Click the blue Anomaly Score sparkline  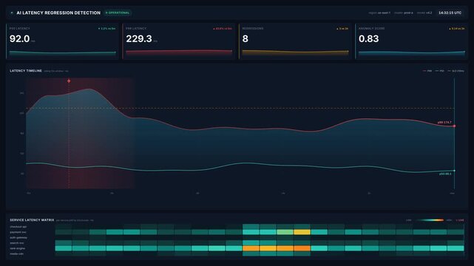click(412, 53)
